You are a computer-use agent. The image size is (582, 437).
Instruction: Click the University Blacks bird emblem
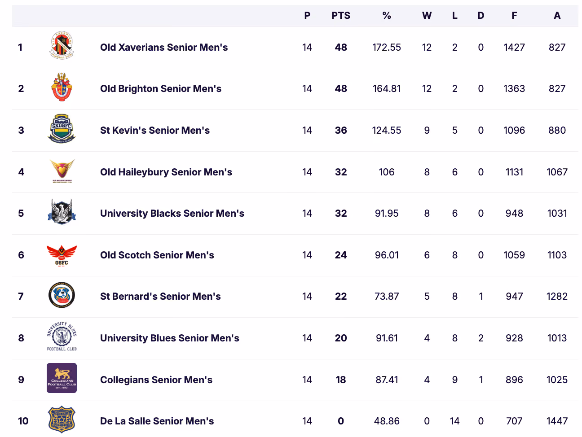(62, 212)
